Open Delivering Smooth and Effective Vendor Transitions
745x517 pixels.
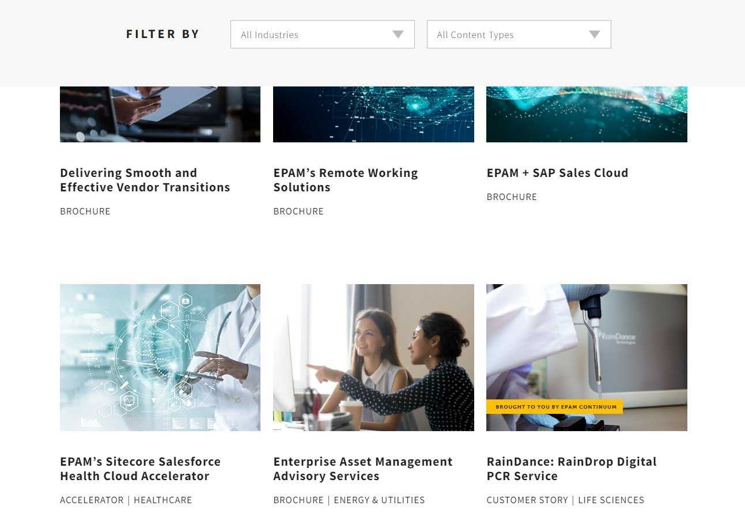pos(145,180)
